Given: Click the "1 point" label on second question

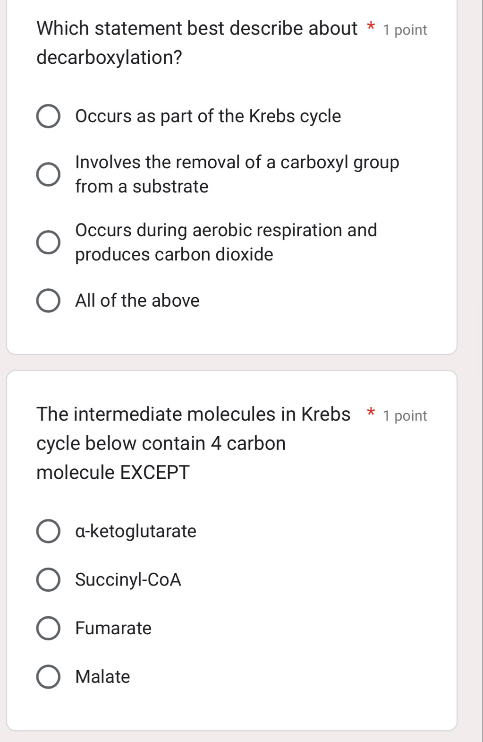Looking at the screenshot, I should 405,415.
